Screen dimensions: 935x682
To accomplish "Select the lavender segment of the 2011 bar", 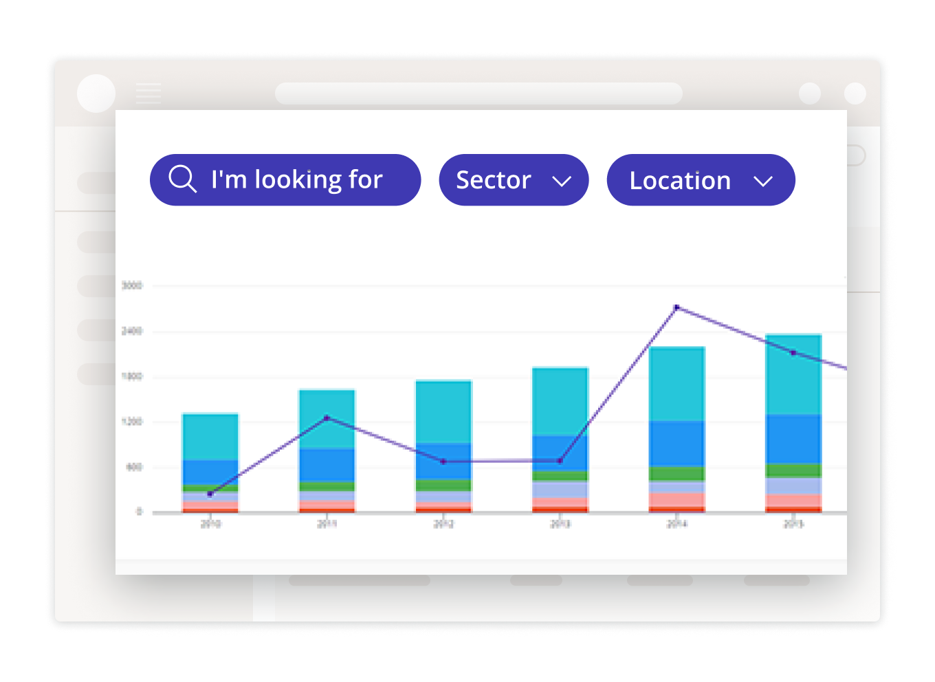I will [327, 496].
